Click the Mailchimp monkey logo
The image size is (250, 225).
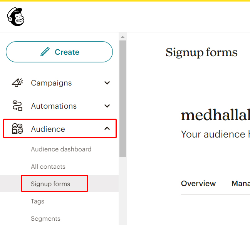coord(15,17)
